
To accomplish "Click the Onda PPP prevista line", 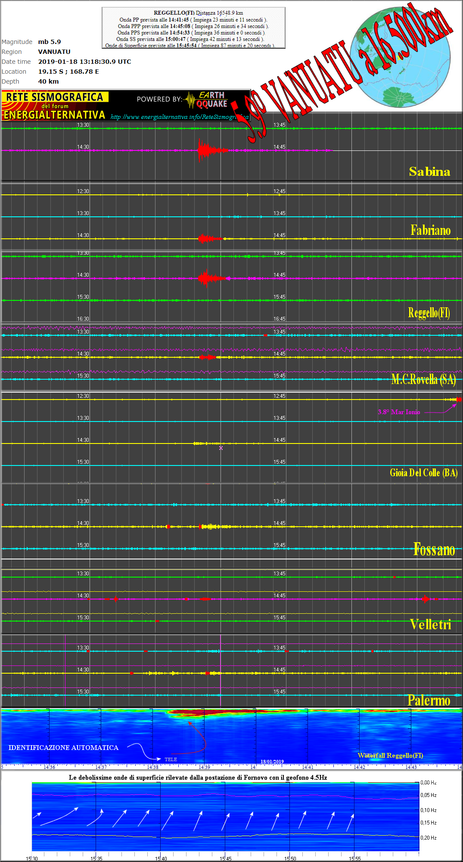I will point(193,26).
